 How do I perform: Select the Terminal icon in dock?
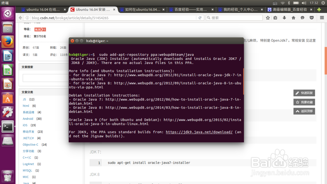coord(8,127)
